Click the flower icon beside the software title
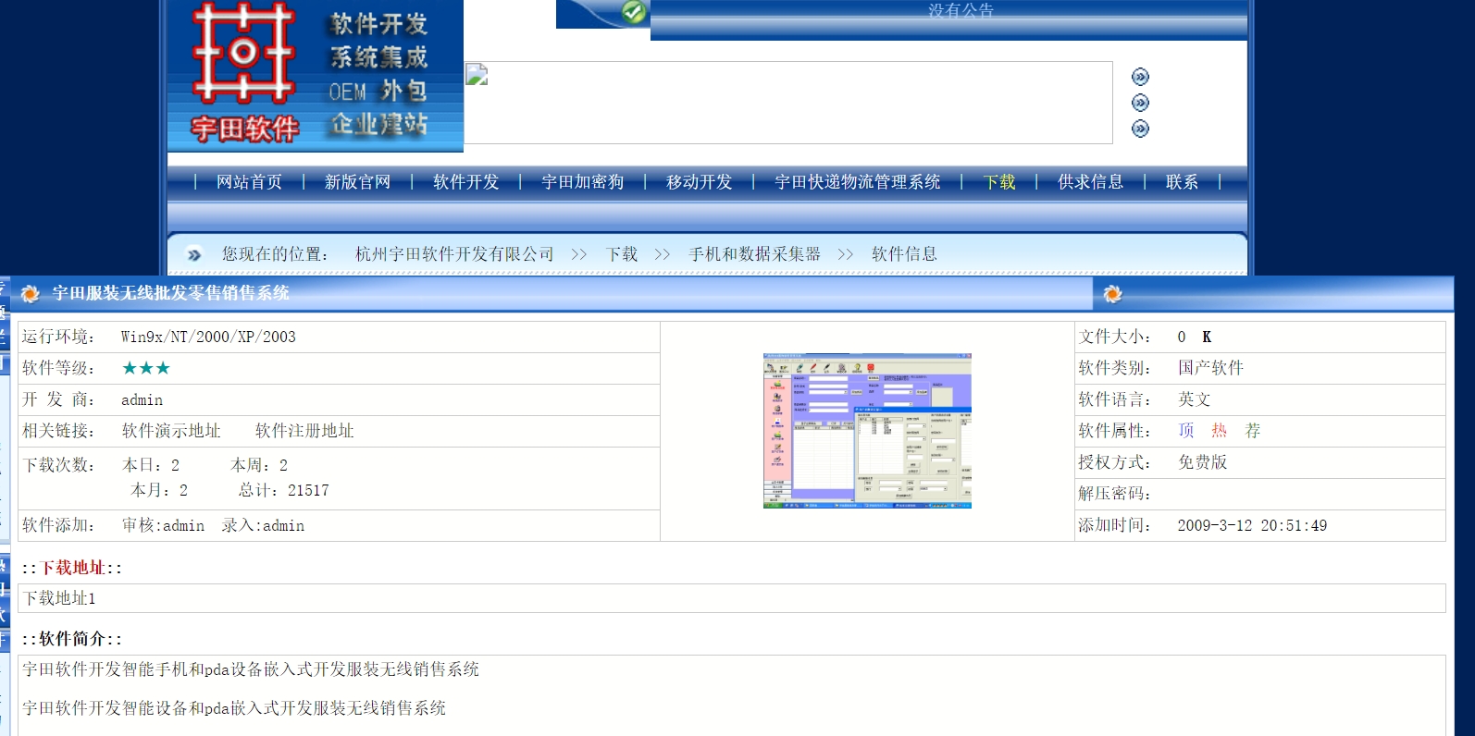The width and height of the screenshot is (1475, 736). tap(30, 293)
